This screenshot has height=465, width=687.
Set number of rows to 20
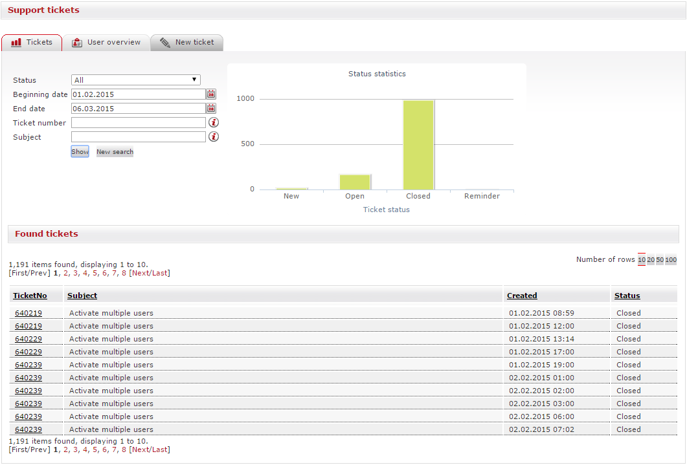651,260
